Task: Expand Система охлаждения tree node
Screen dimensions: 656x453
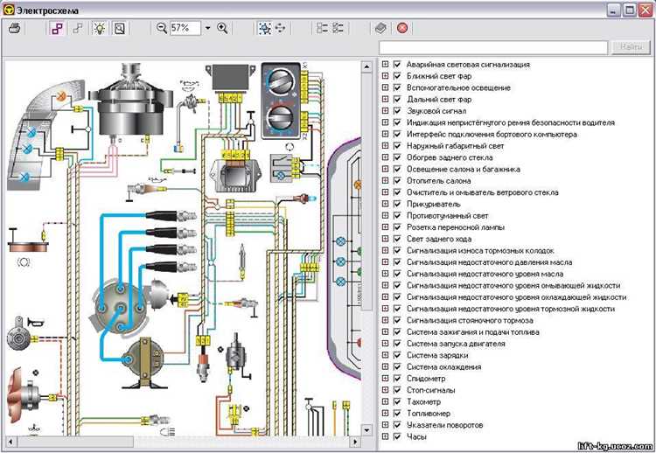Action: click(385, 366)
